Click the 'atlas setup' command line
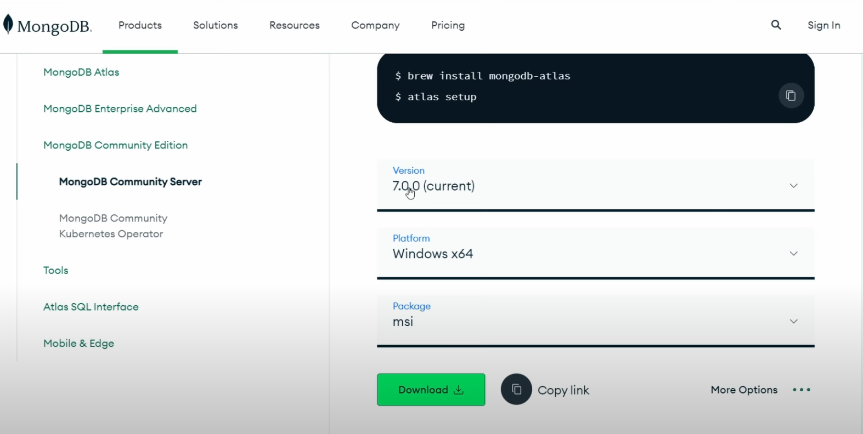Screen dimensions: 863x434 (436, 97)
